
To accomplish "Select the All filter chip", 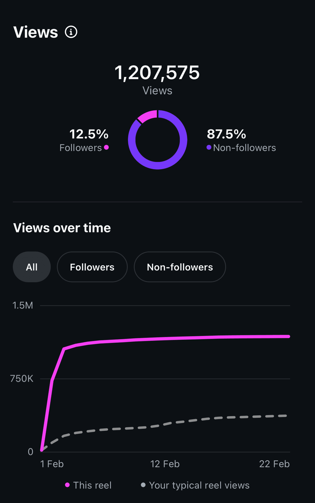I will point(32,267).
